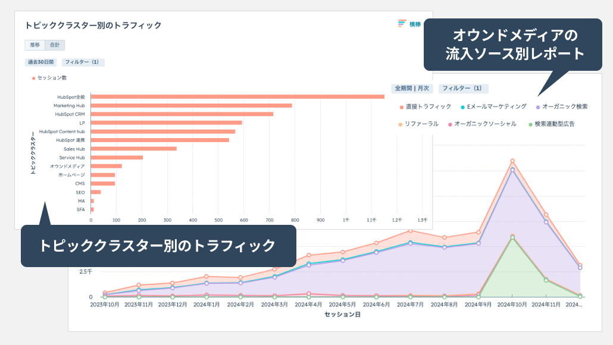Click the 2024年5月 x-axis label
Screen dimensions: 613x345
pyautogui.click(x=342, y=305)
